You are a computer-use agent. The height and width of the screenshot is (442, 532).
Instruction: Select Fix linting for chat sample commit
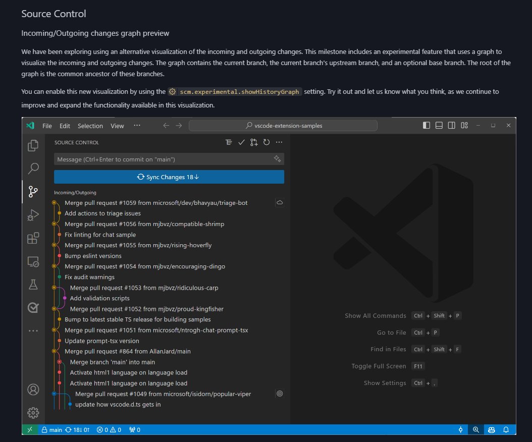[100, 235]
